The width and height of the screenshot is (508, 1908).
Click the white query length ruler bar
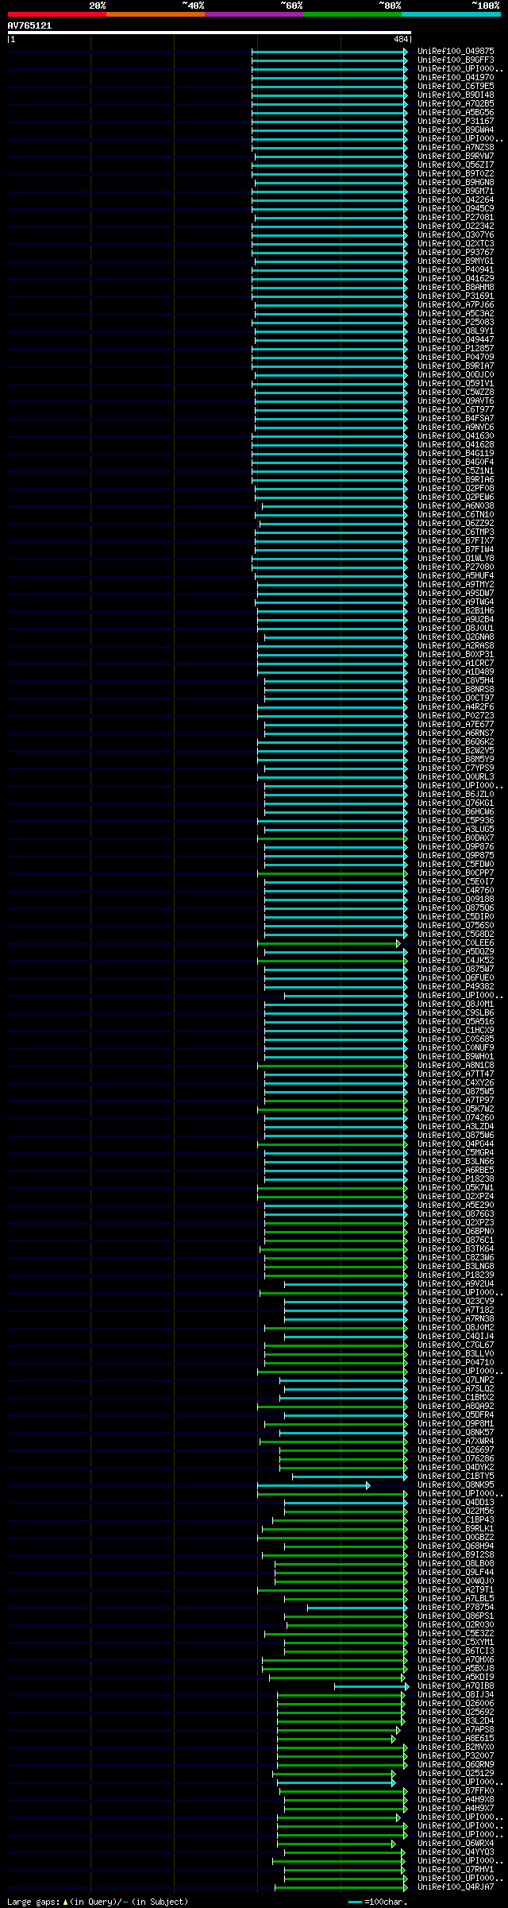click(209, 33)
